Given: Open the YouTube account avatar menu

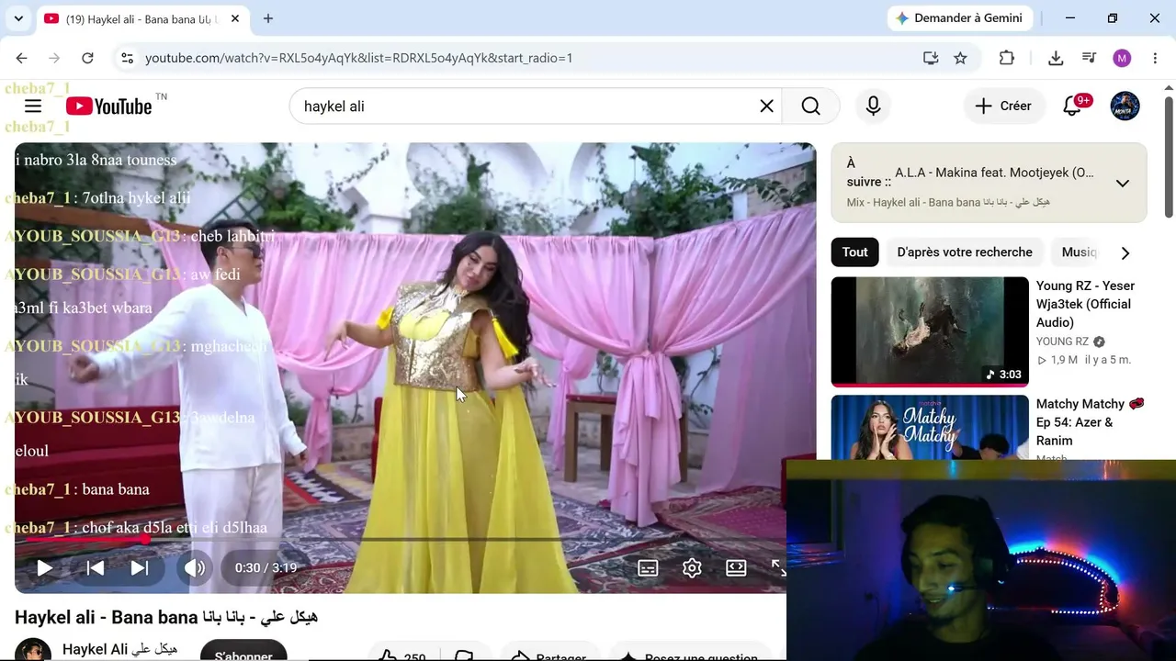Looking at the screenshot, I should (x=1125, y=106).
